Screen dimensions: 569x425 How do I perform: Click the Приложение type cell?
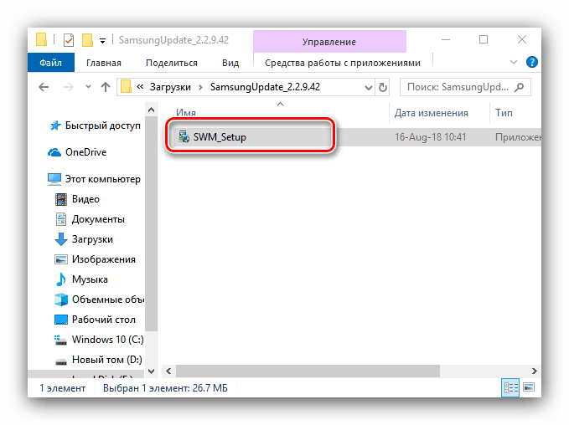[x=518, y=137]
